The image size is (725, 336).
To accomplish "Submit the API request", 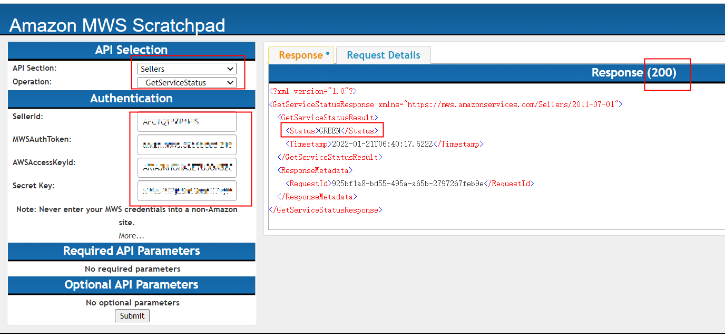I will coord(132,315).
